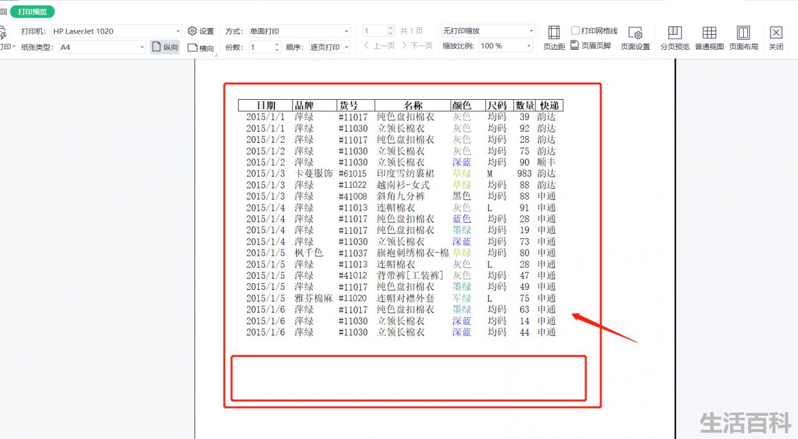Enable the 打印网格线 checkbox

coord(575,31)
